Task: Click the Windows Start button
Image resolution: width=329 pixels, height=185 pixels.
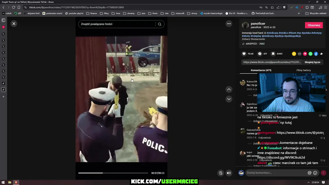Action: point(3,182)
